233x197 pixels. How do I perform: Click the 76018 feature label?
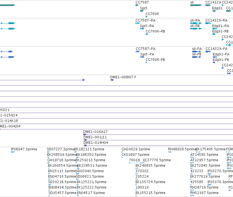click(134, 160)
